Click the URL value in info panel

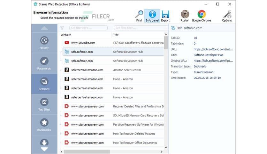pos(213,49)
